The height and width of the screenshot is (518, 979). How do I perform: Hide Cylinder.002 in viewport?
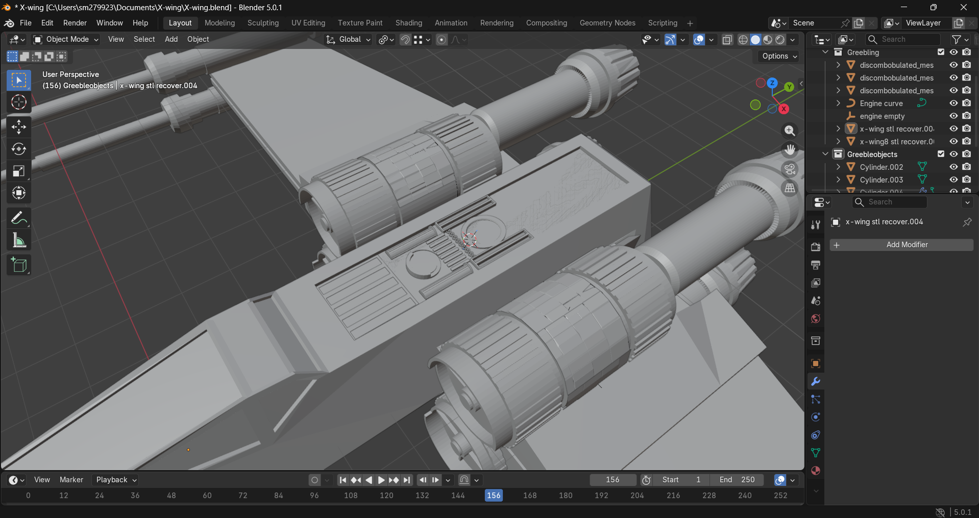point(953,167)
